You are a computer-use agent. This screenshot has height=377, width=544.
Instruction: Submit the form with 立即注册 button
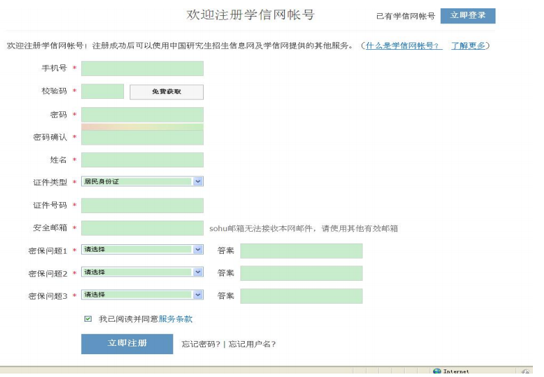point(127,344)
